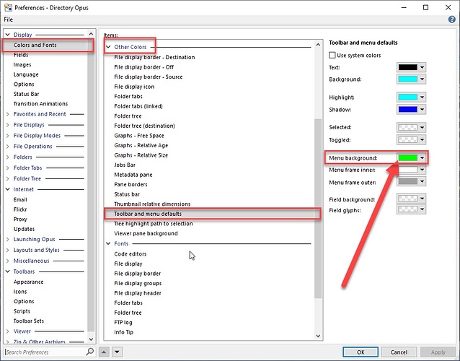Select the Toolbar Sets page

point(28,321)
